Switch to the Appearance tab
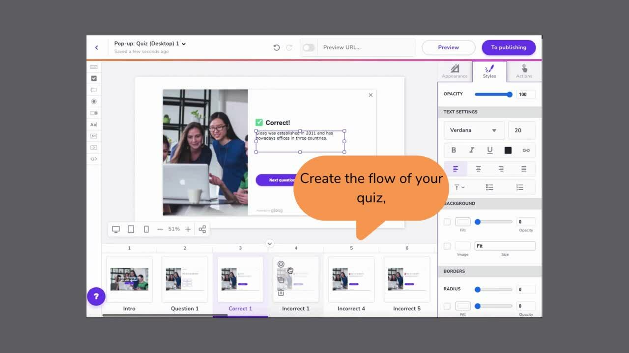This screenshot has width=629, height=353. point(455,71)
